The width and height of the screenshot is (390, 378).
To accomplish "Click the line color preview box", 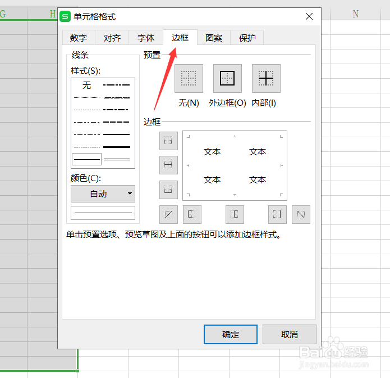I will pyautogui.click(x=103, y=213).
